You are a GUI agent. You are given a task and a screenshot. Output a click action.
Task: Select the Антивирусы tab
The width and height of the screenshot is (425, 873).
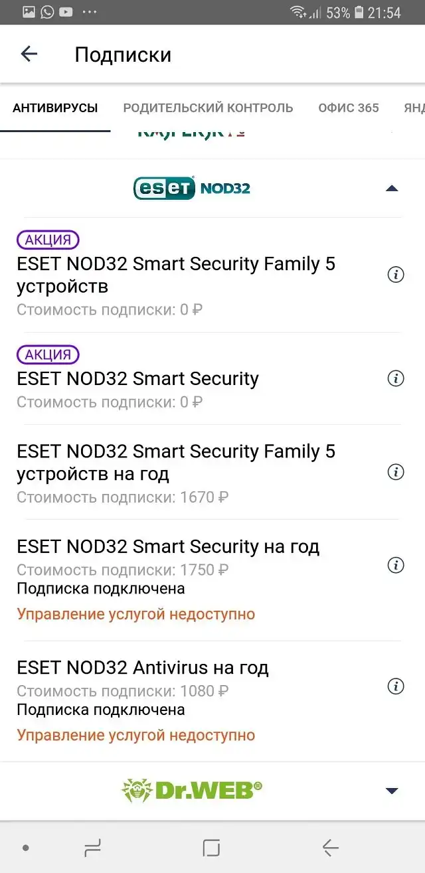[55, 108]
